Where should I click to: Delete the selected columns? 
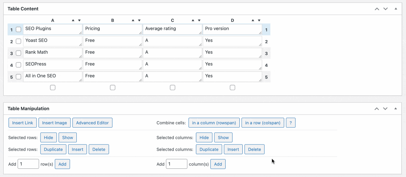tap(255, 149)
